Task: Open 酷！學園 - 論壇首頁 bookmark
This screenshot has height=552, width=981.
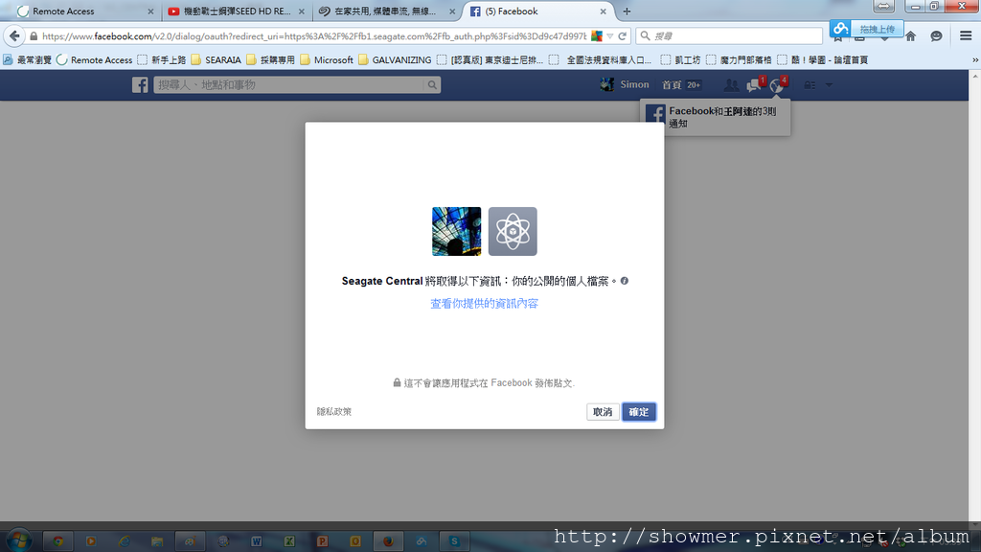Action: [823, 60]
